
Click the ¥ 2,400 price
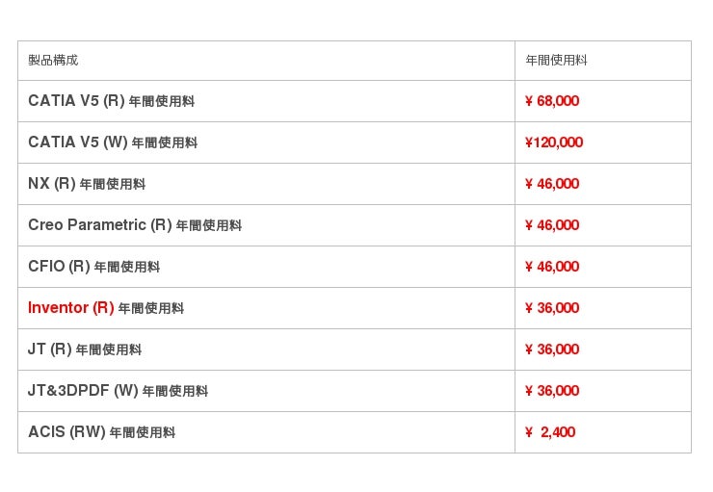[550, 432]
